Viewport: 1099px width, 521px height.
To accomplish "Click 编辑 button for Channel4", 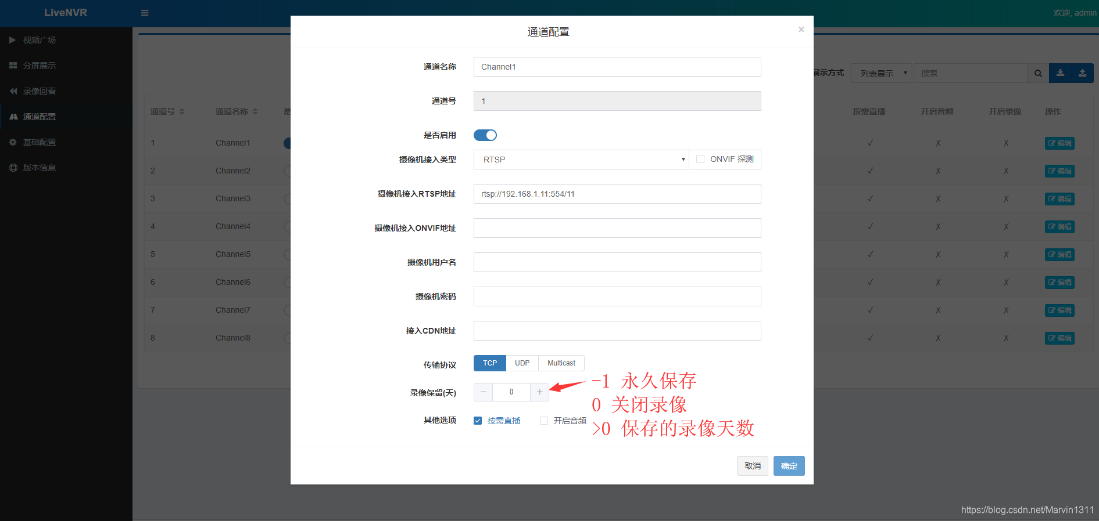I will tap(1059, 227).
